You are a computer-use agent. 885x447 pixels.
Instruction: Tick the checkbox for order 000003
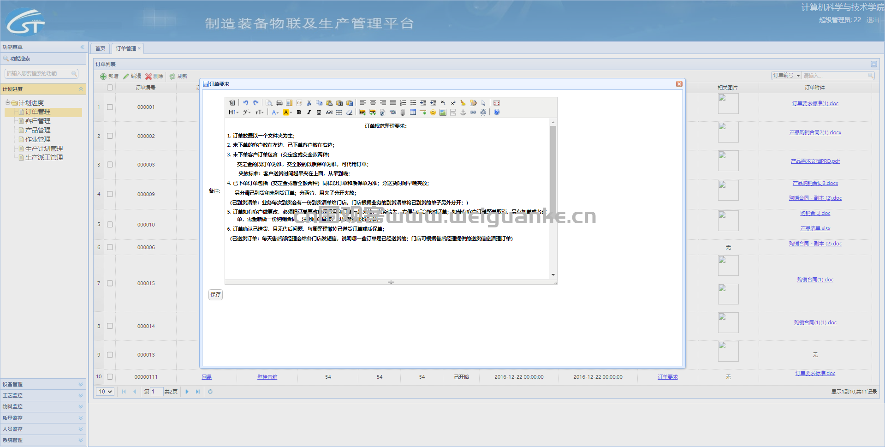[110, 165]
